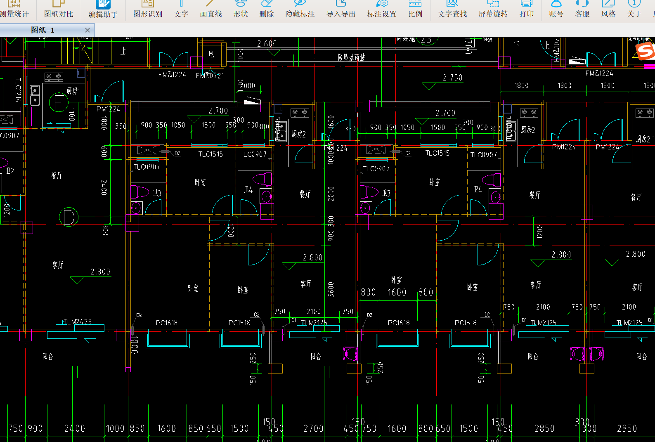This screenshot has height=442, width=655.
Task: Choose the 形状 shape tool
Action: [x=241, y=9]
